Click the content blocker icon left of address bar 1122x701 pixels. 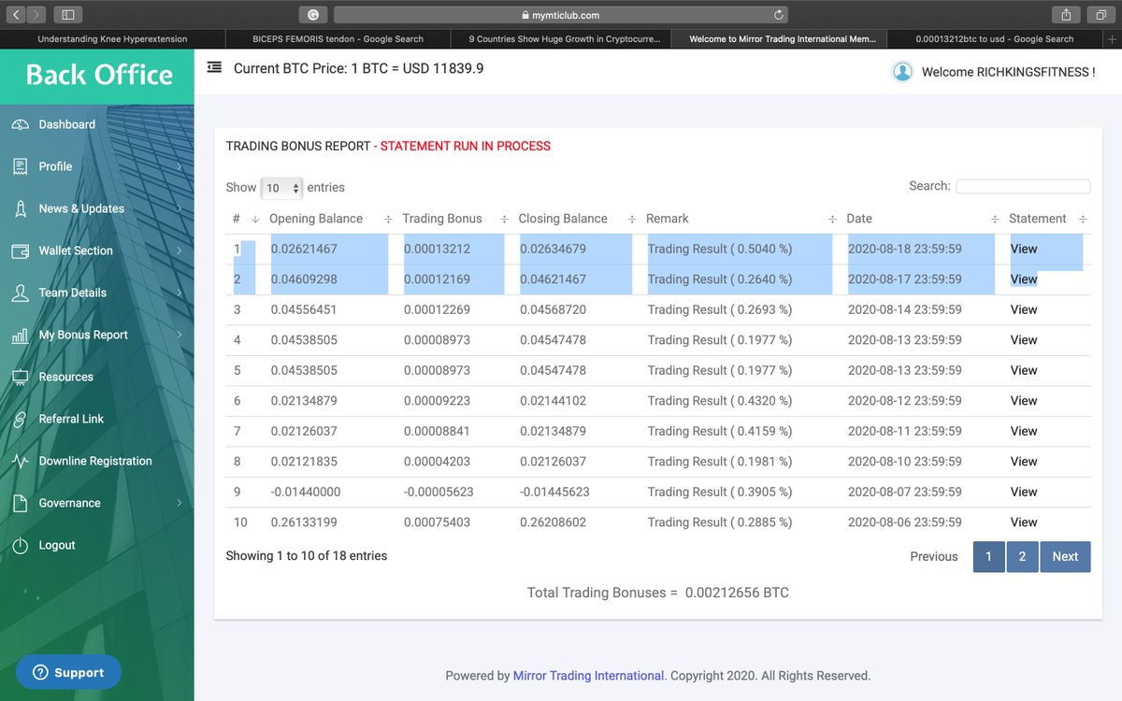pyautogui.click(x=312, y=15)
